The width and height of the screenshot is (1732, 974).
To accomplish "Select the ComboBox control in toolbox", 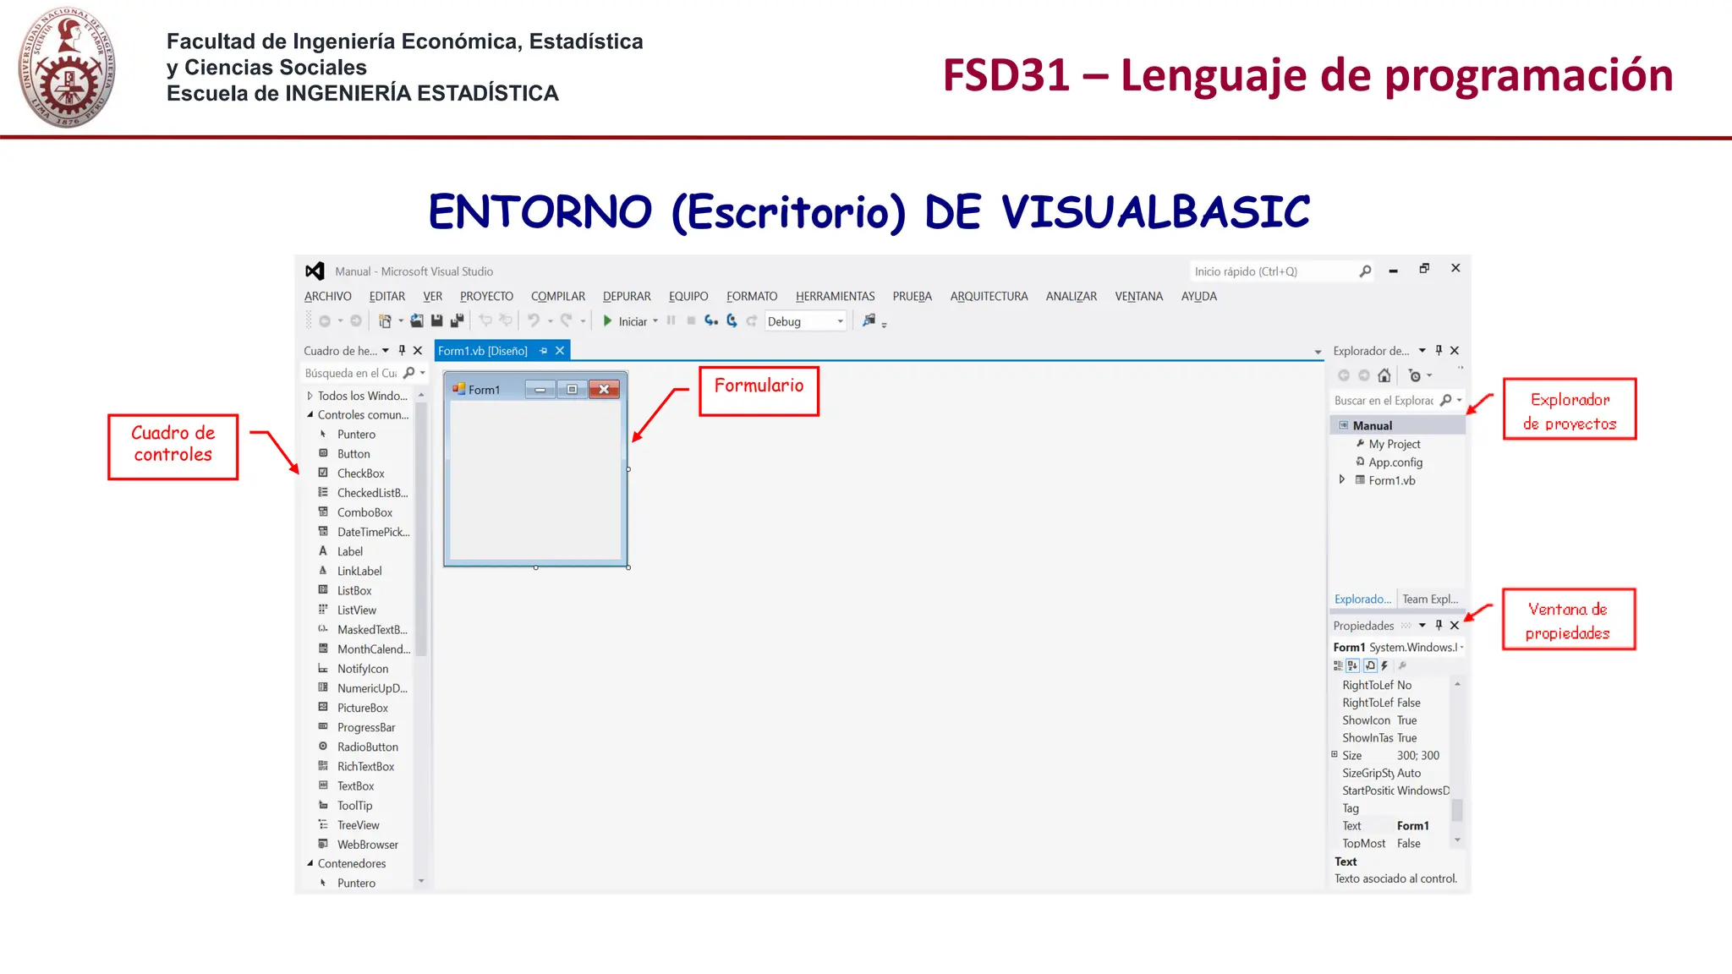I will (x=364, y=512).
